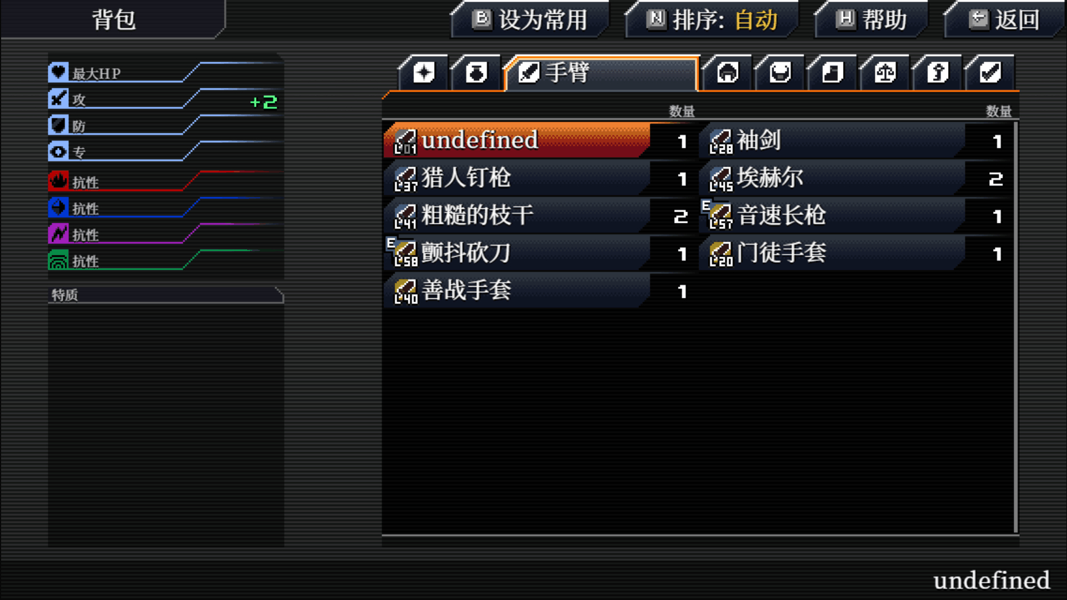The image size is (1067, 600).
Task: Click the 返回 back button
Action: 1004,20
